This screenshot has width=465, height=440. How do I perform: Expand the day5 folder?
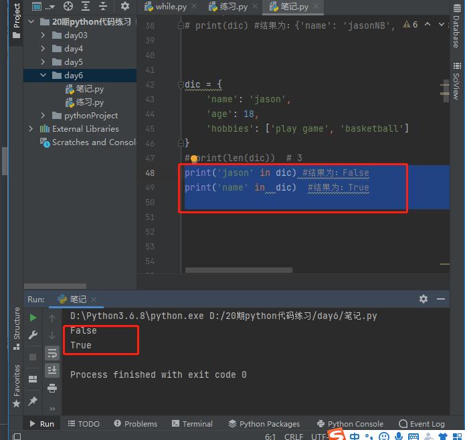[43, 62]
